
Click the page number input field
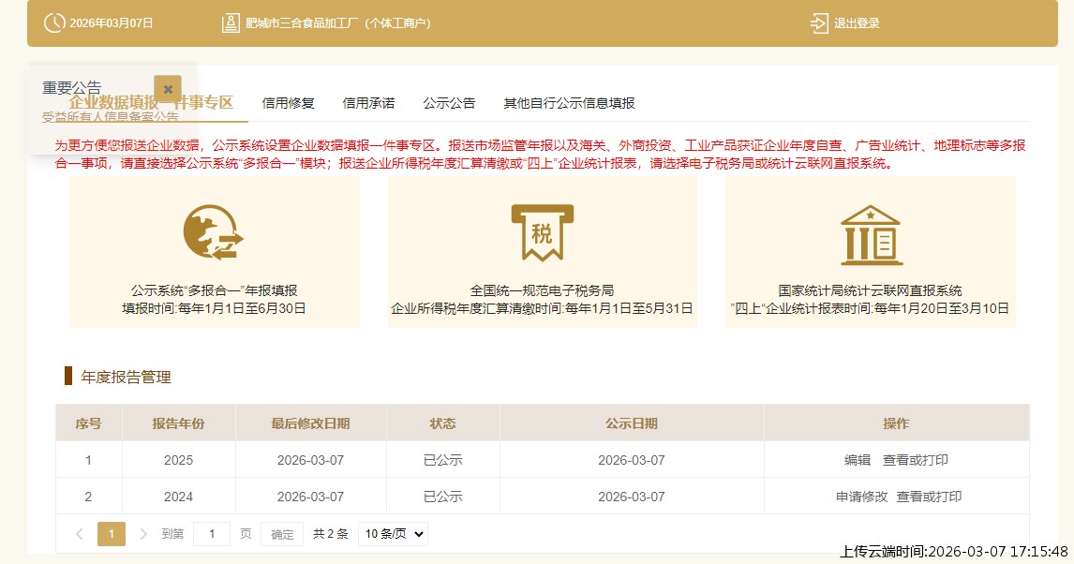[212, 534]
